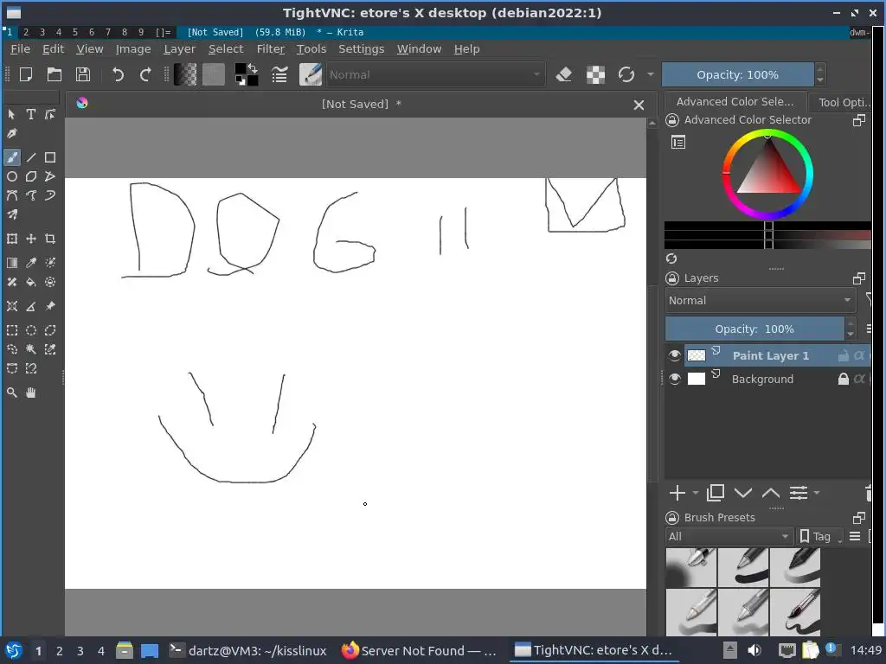The width and height of the screenshot is (886, 664).
Task: Swap foreground and background colors
Action: [x=253, y=68]
